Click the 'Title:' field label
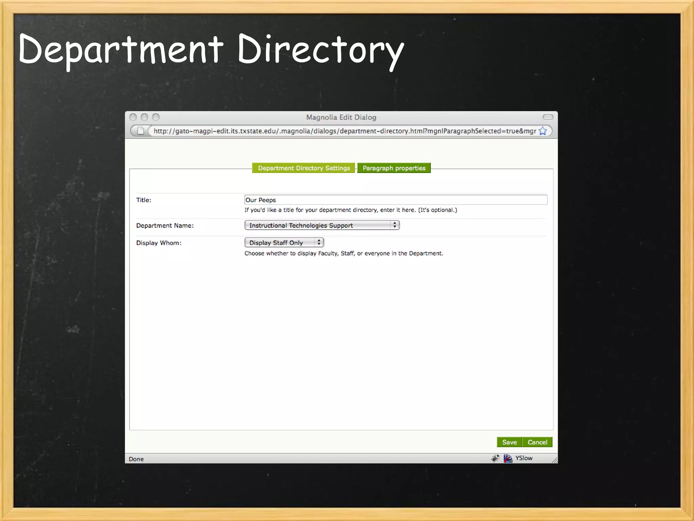This screenshot has height=521, width=694. coord(144,200)
